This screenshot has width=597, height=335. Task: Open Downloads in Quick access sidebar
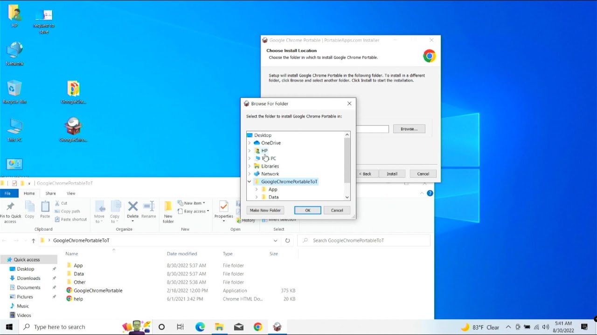point(28,278)
